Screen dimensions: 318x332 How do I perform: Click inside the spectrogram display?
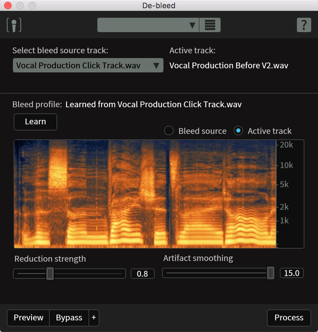(145, 194)
